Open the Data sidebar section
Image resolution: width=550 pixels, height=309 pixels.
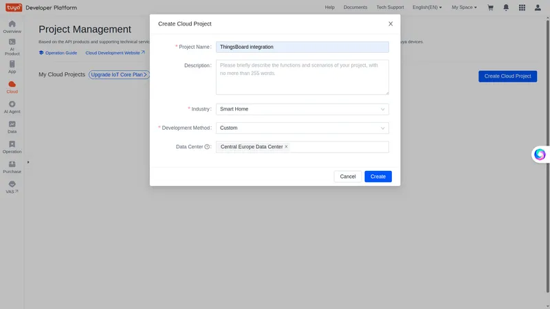coord(12,127)
